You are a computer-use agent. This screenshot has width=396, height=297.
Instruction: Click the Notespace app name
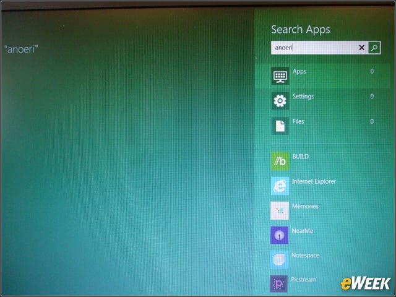[305, 256]
